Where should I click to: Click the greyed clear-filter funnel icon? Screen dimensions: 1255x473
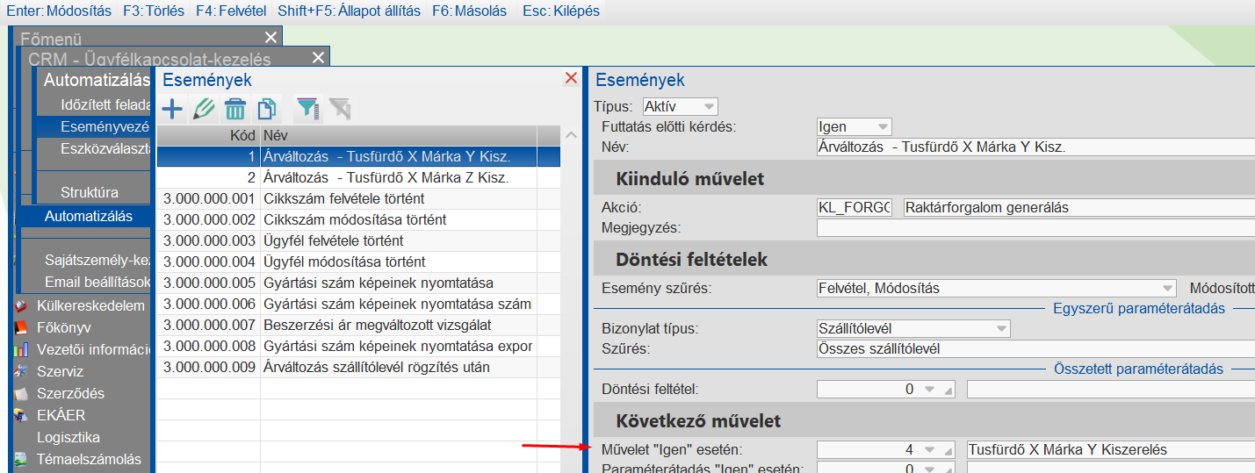339,109
